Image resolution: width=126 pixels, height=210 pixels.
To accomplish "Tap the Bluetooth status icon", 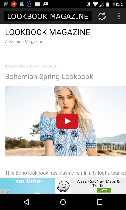I will pos(89,4).
